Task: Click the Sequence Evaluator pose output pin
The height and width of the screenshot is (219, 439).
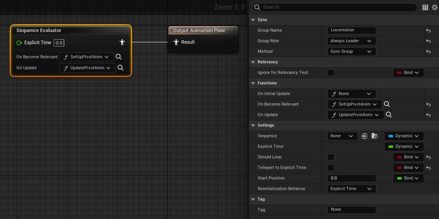Action: click(122, 42)
